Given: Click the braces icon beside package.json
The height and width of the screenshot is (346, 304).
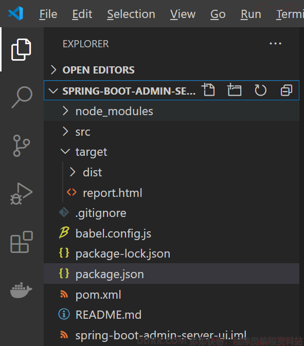Looking at the screenshot, I should click(64, 274).
